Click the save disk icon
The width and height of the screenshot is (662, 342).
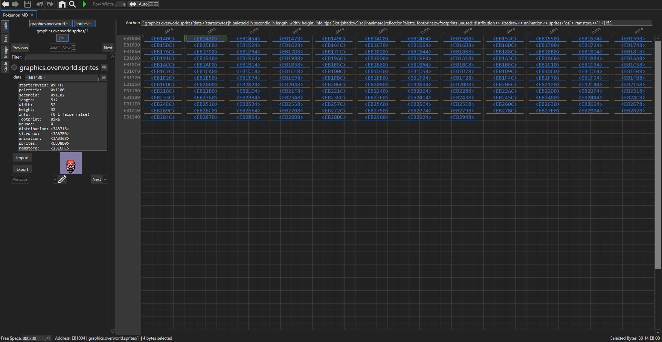point(28,4)
